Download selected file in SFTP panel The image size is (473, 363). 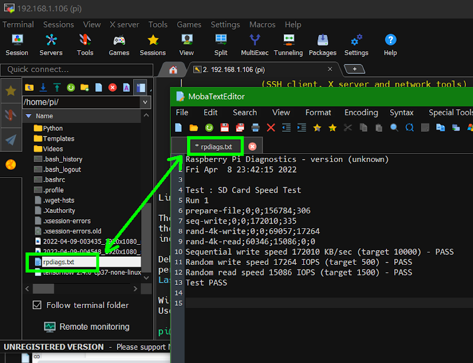[x=43, y=87]
